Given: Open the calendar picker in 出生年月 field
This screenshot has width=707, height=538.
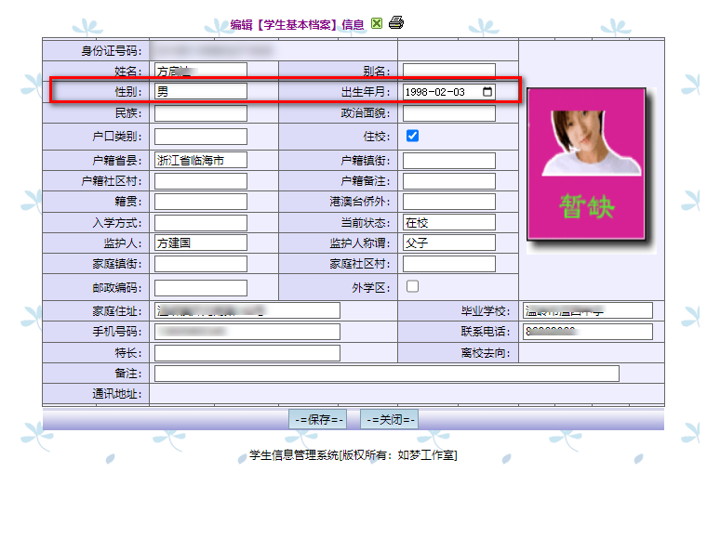Looking at the screenshot, I should 487,92.
